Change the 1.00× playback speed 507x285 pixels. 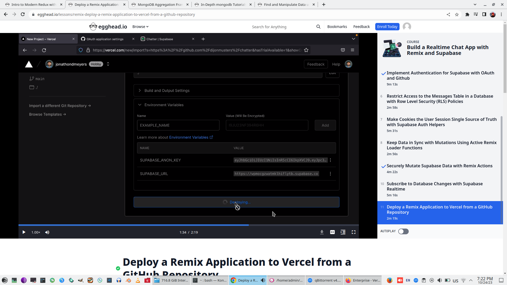click(36, 232)
